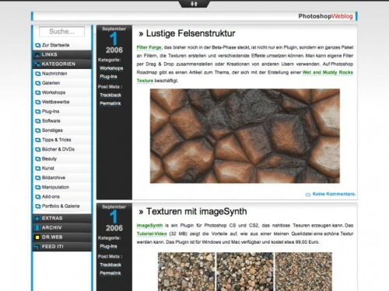389x291 pixels.
Task: Open the Add-ons category
Action: (x=51, y=196)
